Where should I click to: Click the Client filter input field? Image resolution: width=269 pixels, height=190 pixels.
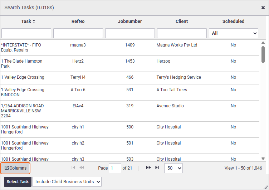tap(182, 33)
